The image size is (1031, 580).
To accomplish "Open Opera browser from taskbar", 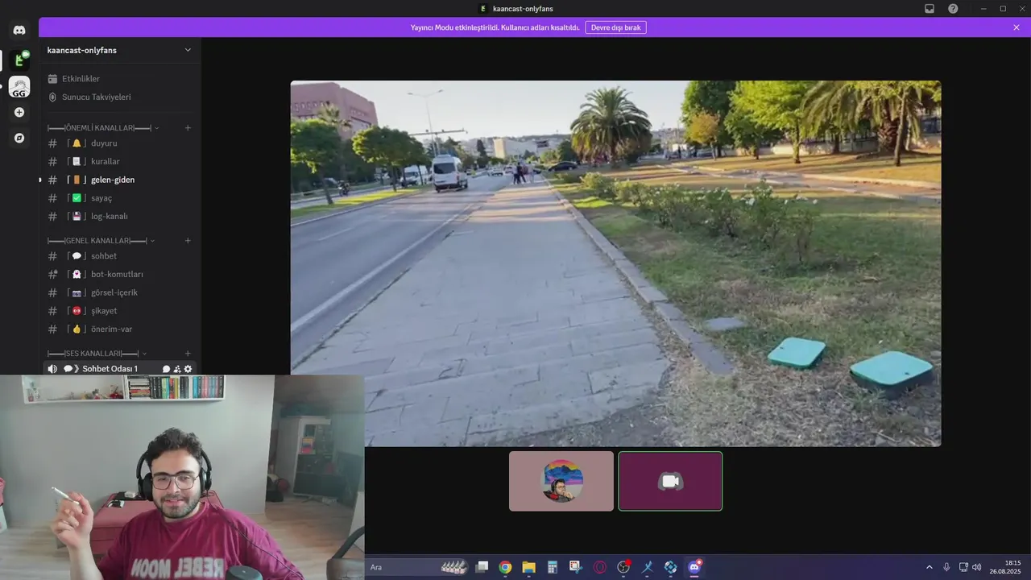I will click(599, 567).
